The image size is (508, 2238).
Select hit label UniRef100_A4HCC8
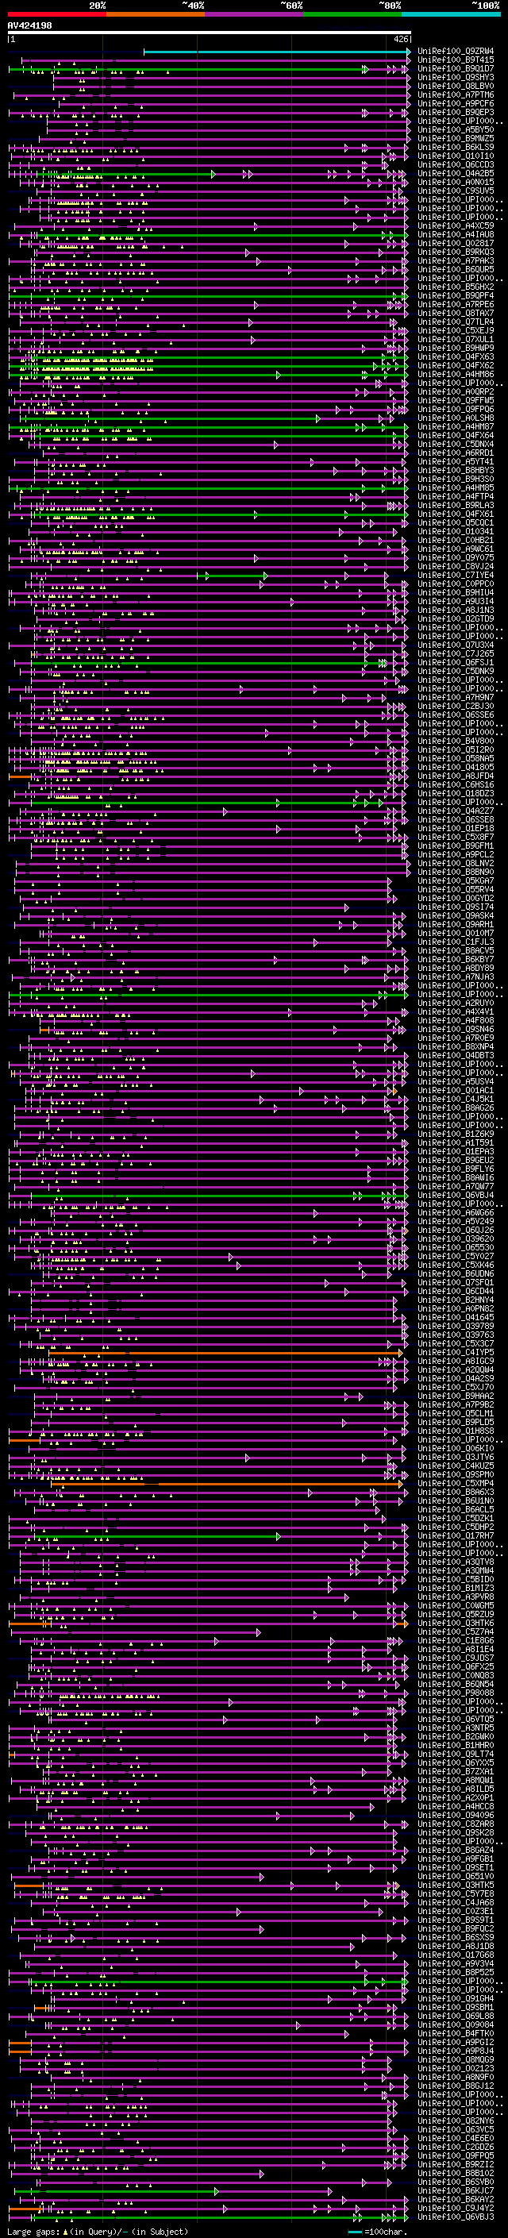tap(456, 1806)
